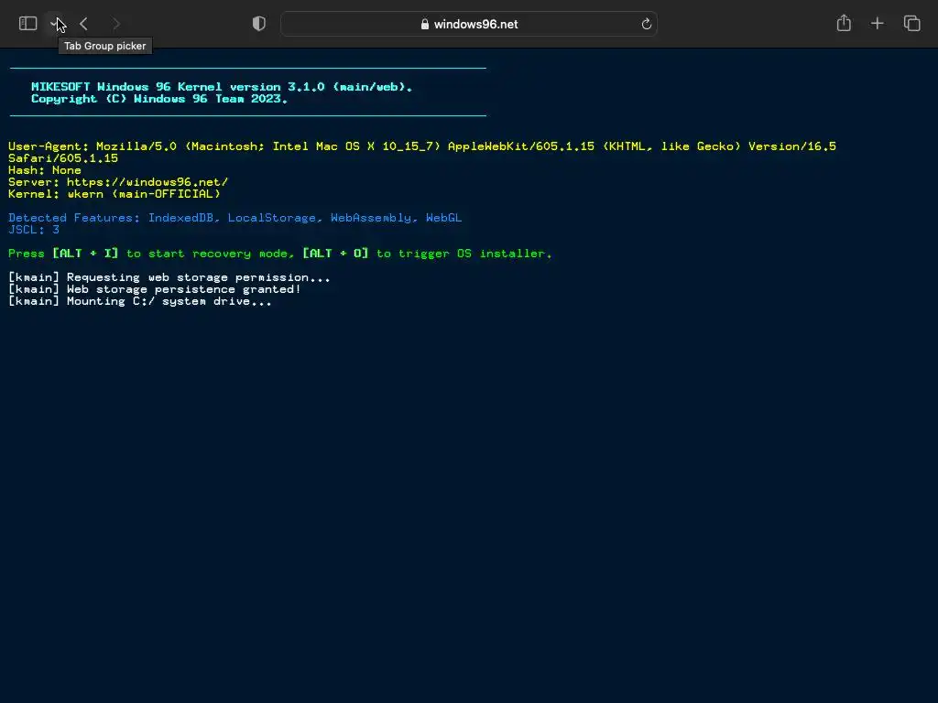938x703 pixels.
Task: Click the 'Server: https://windows96.net/' line
Action: point(118,182)
